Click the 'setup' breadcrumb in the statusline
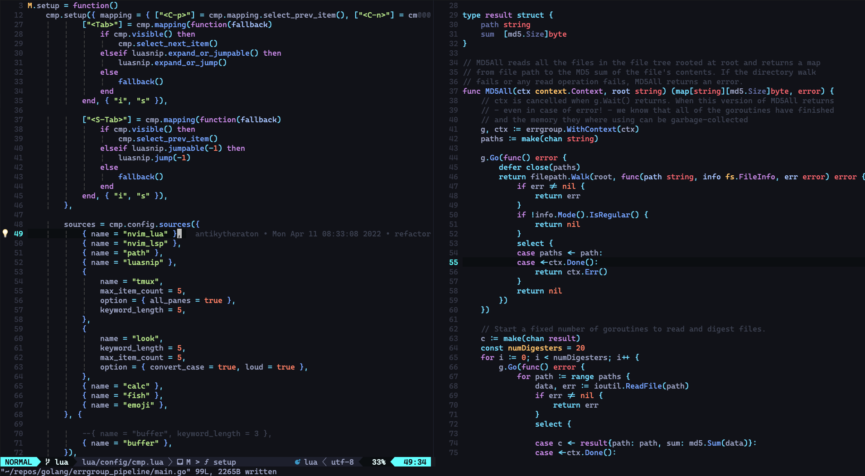The width and height of the screenshot is (865, 476). [x=225, y=462]
